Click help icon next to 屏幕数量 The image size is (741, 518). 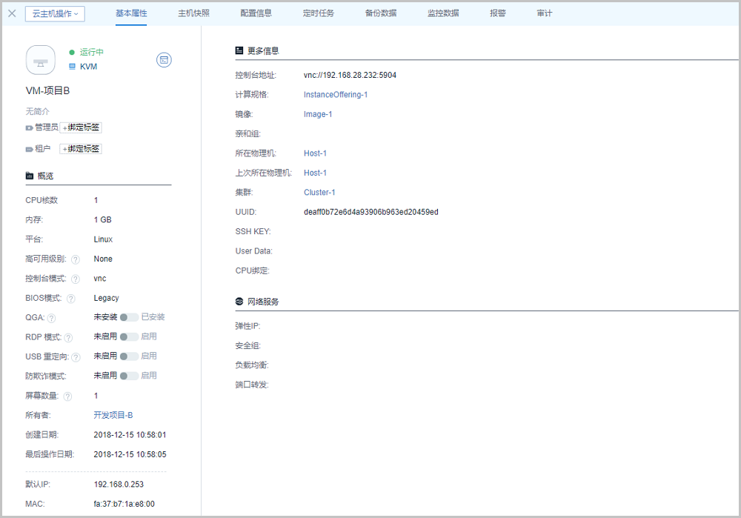tap(67, 396)
